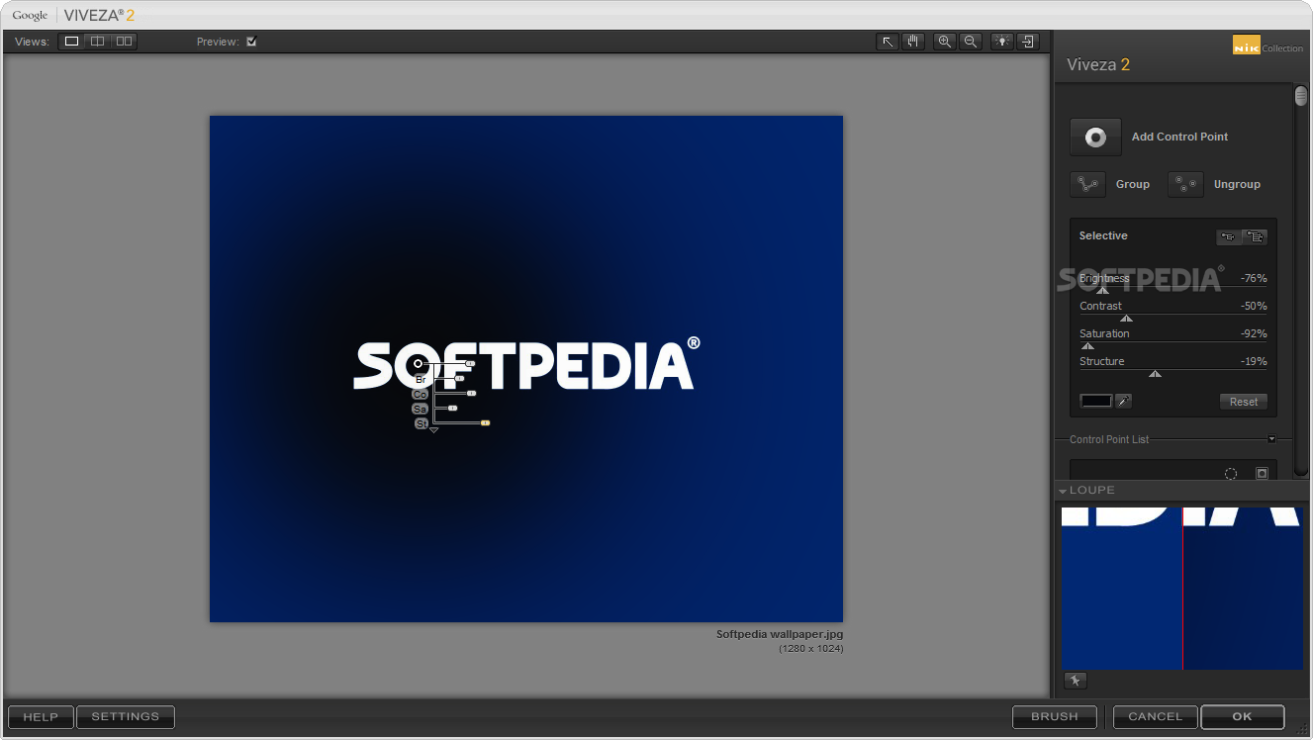
Task: Click the -19% Structure value
Action: point(1254,362)
